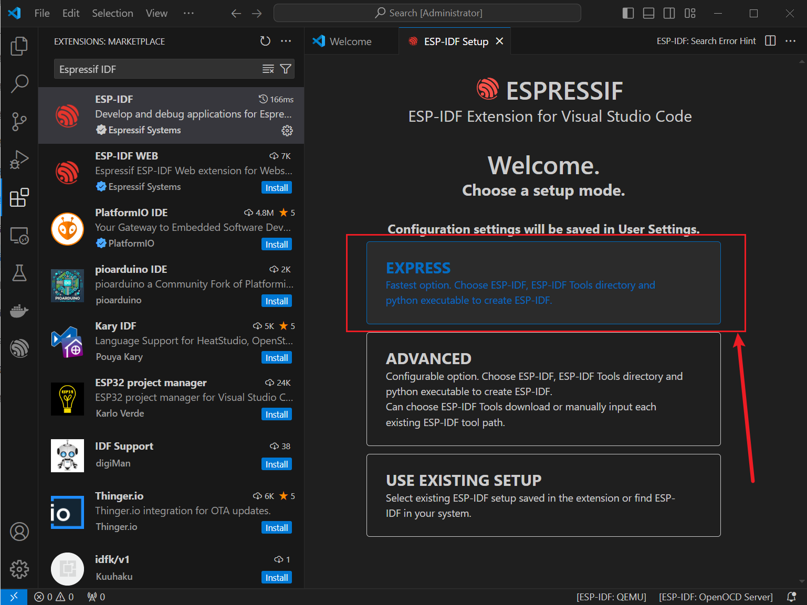The image size is (807, 605).
Task: Open forwarded ports status indicator
Action: click(96, 597)
